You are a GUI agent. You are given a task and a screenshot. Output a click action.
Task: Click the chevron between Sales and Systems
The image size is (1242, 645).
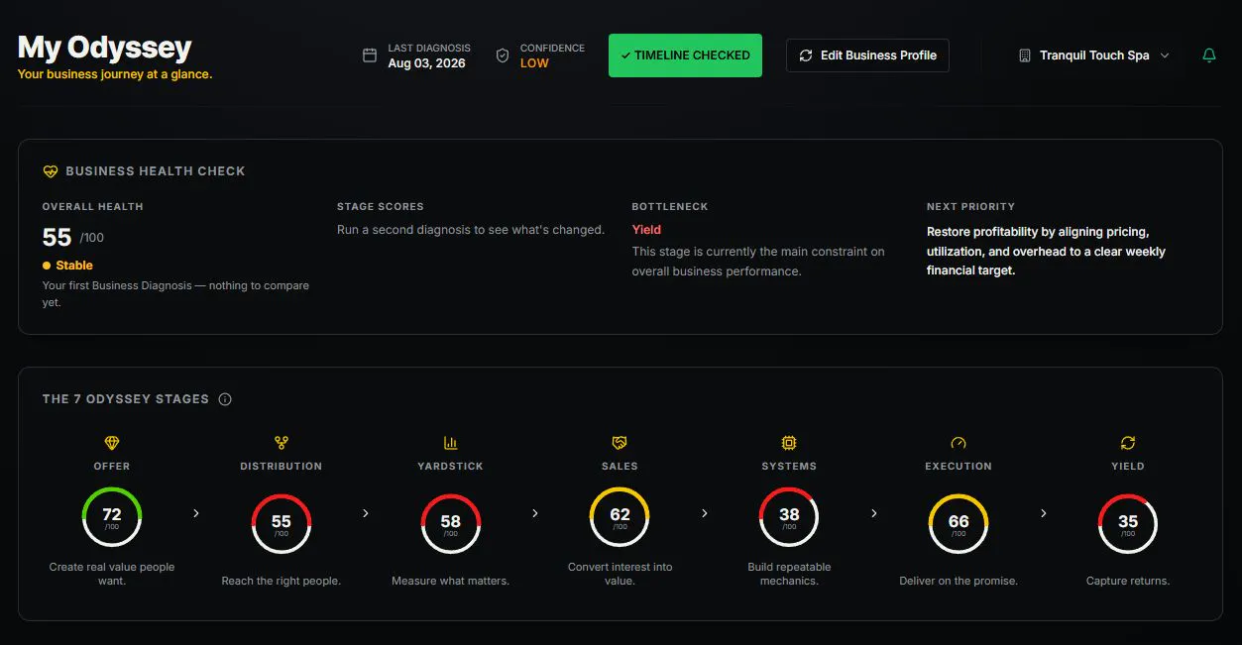pos(705,513)
